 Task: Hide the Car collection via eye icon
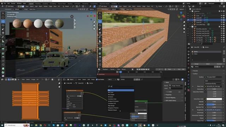coord(221,27)
